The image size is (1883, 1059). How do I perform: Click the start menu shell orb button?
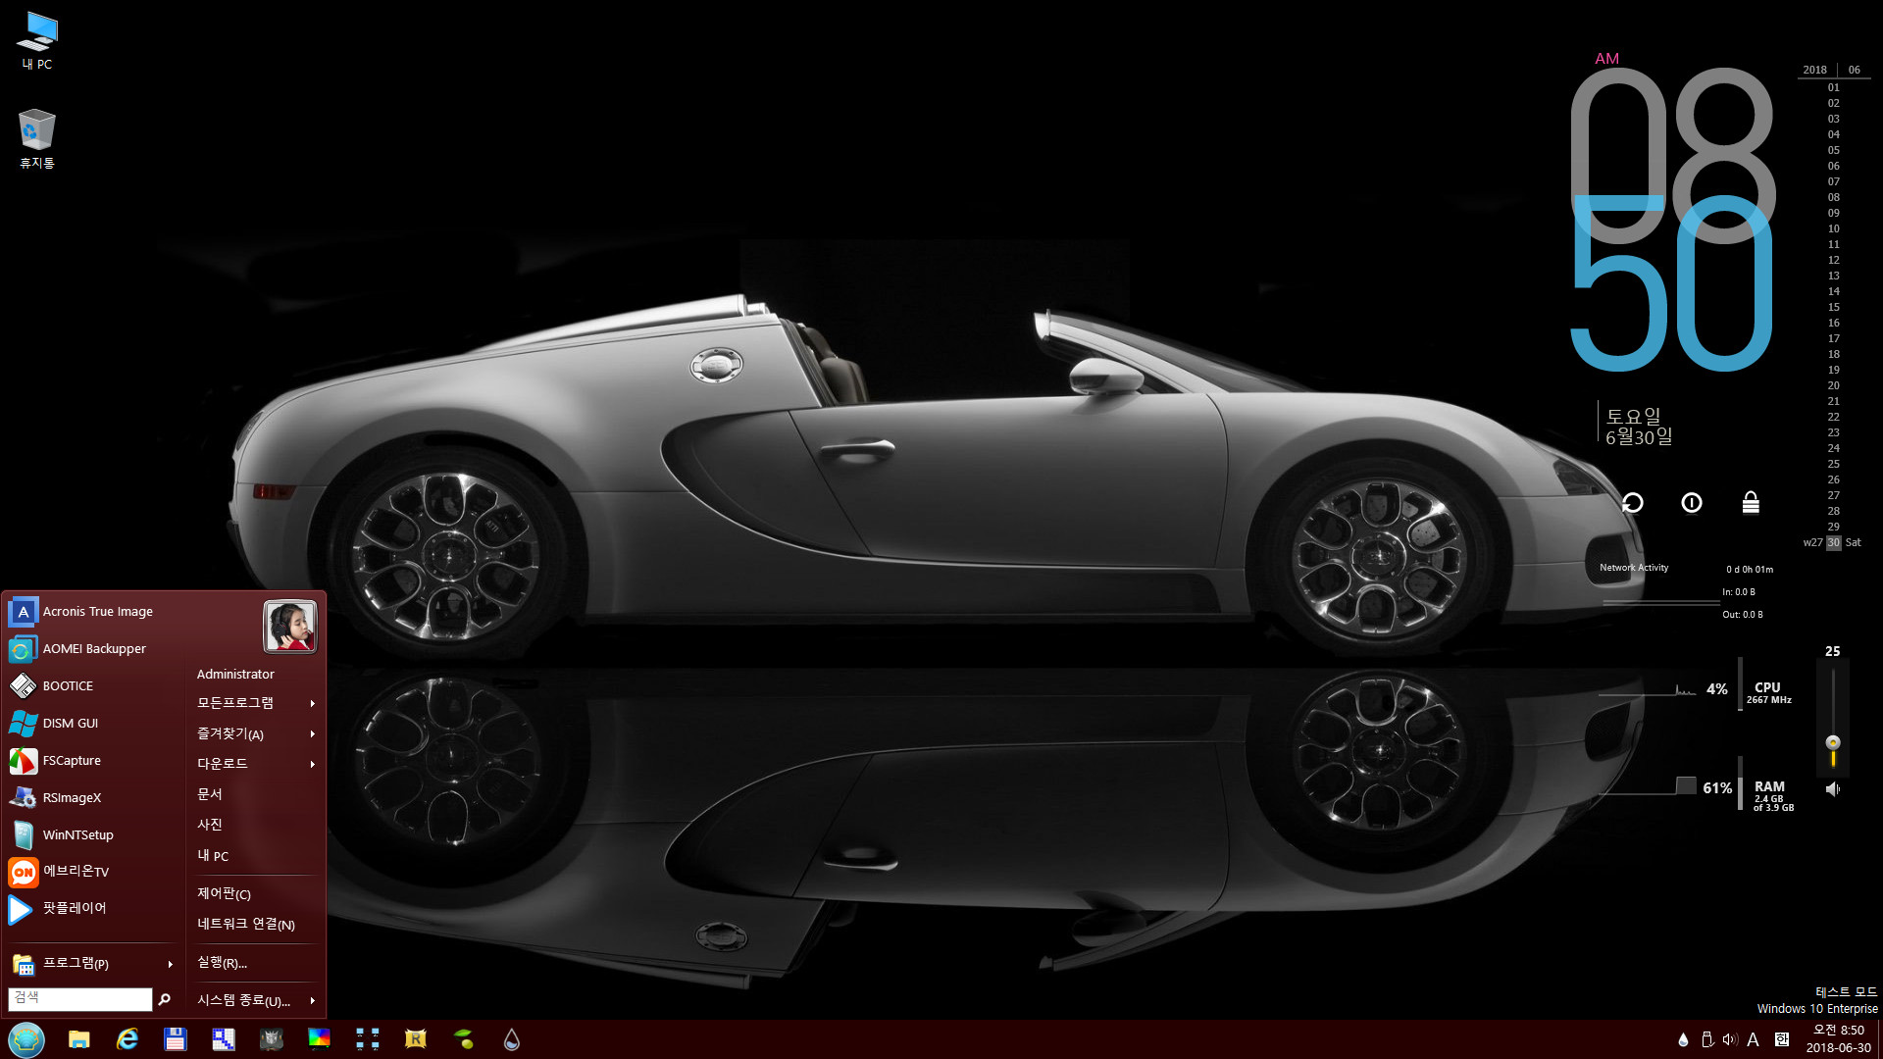pos(26,1039)
